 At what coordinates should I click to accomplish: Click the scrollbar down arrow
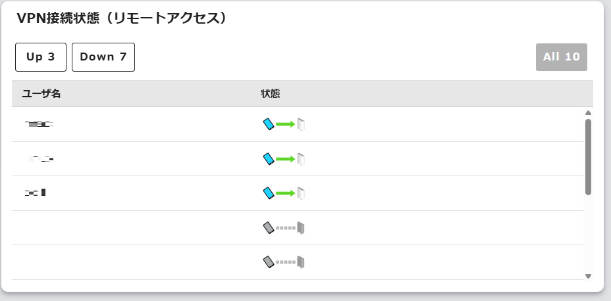[588, 276]
